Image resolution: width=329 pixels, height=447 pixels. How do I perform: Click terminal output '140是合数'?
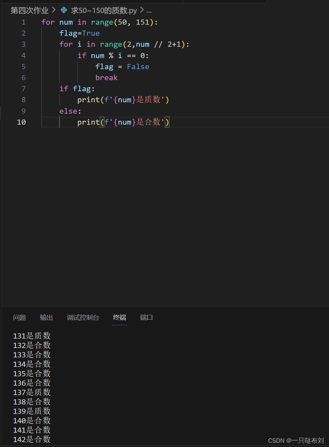click(32, 420)
